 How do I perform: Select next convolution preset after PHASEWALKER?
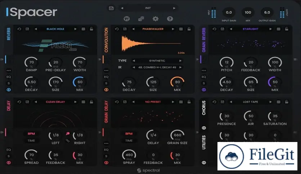173,29
